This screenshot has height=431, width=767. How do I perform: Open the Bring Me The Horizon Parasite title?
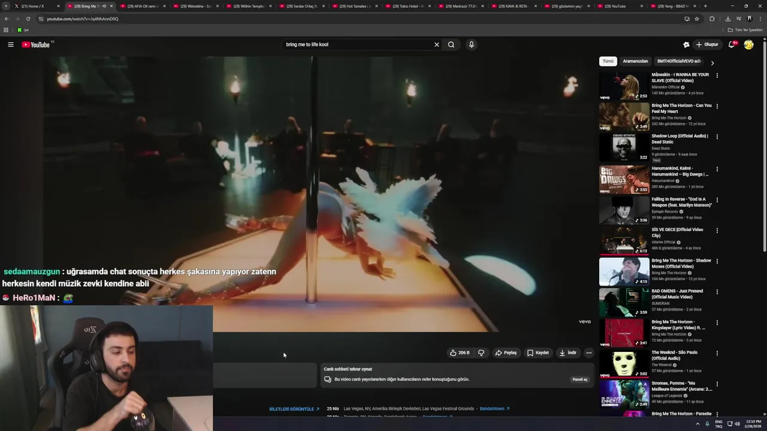(681, 414)
